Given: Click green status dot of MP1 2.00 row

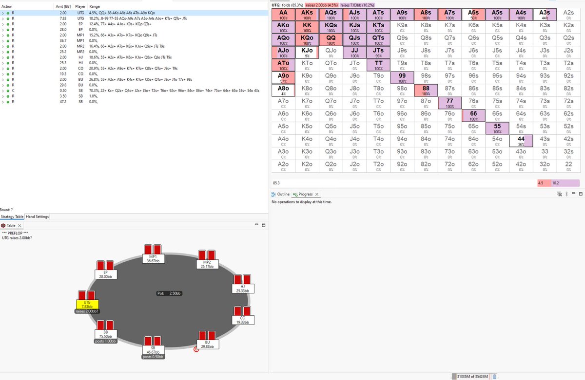Looking at the screenshot, I should (8, 36).
